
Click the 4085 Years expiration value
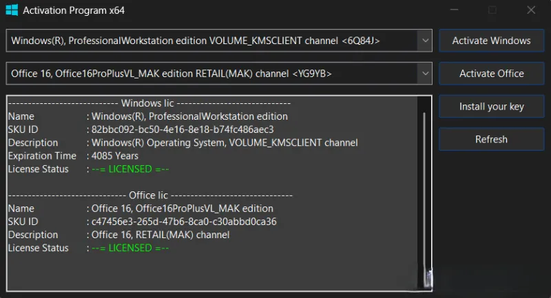[x=115, y=156]
